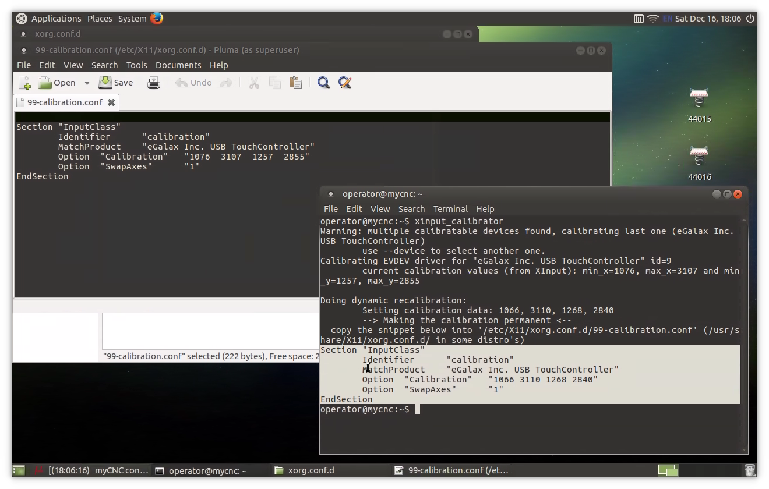Close the 99-calibration.conf tab
Viewport: 769px width, 489px height.
click(111, 102)
